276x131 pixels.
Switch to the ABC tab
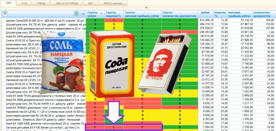click(x=9, y=3)
